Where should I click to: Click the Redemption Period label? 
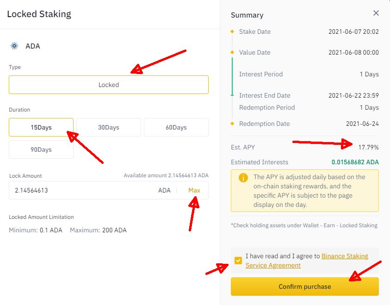267,107
